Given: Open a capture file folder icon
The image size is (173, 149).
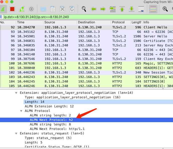Looking at the screenshot, I should click(43, 9).
